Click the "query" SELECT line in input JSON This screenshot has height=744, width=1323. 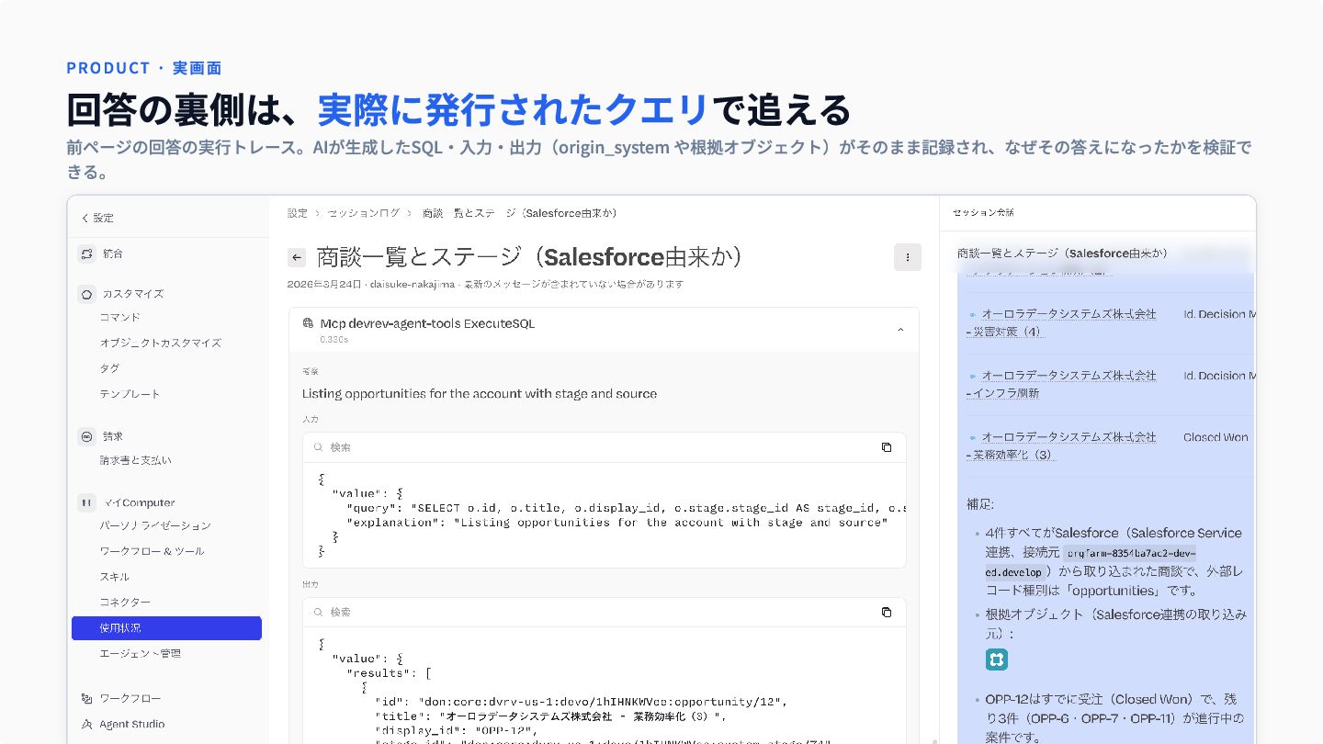[x=627, y=508]
